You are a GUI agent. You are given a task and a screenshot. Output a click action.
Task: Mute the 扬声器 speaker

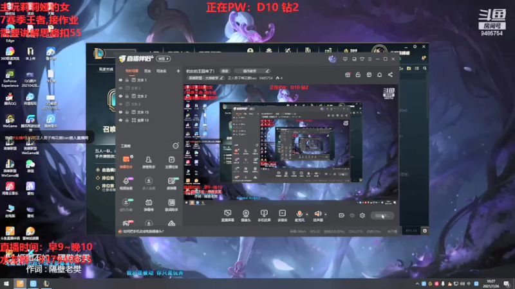(317, 216)
